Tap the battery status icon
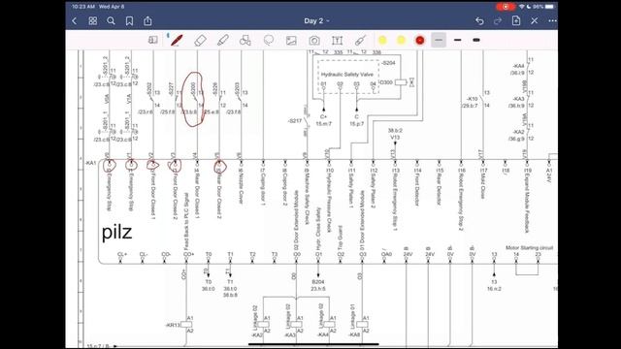The image size is (621, 349). click(x=549, y=7)
